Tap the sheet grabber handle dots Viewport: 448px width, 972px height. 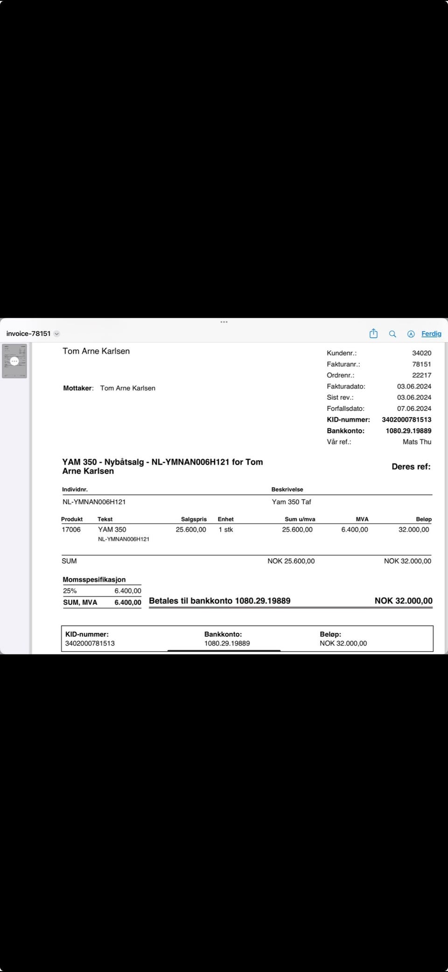point(224,322)
